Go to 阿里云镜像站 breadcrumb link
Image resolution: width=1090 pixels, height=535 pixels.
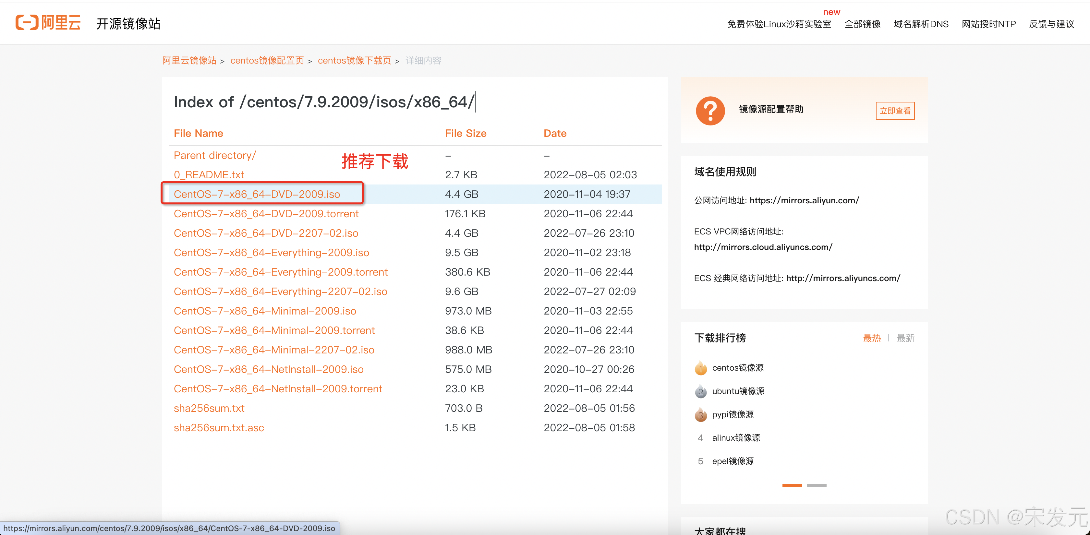[x=189, y=61]
